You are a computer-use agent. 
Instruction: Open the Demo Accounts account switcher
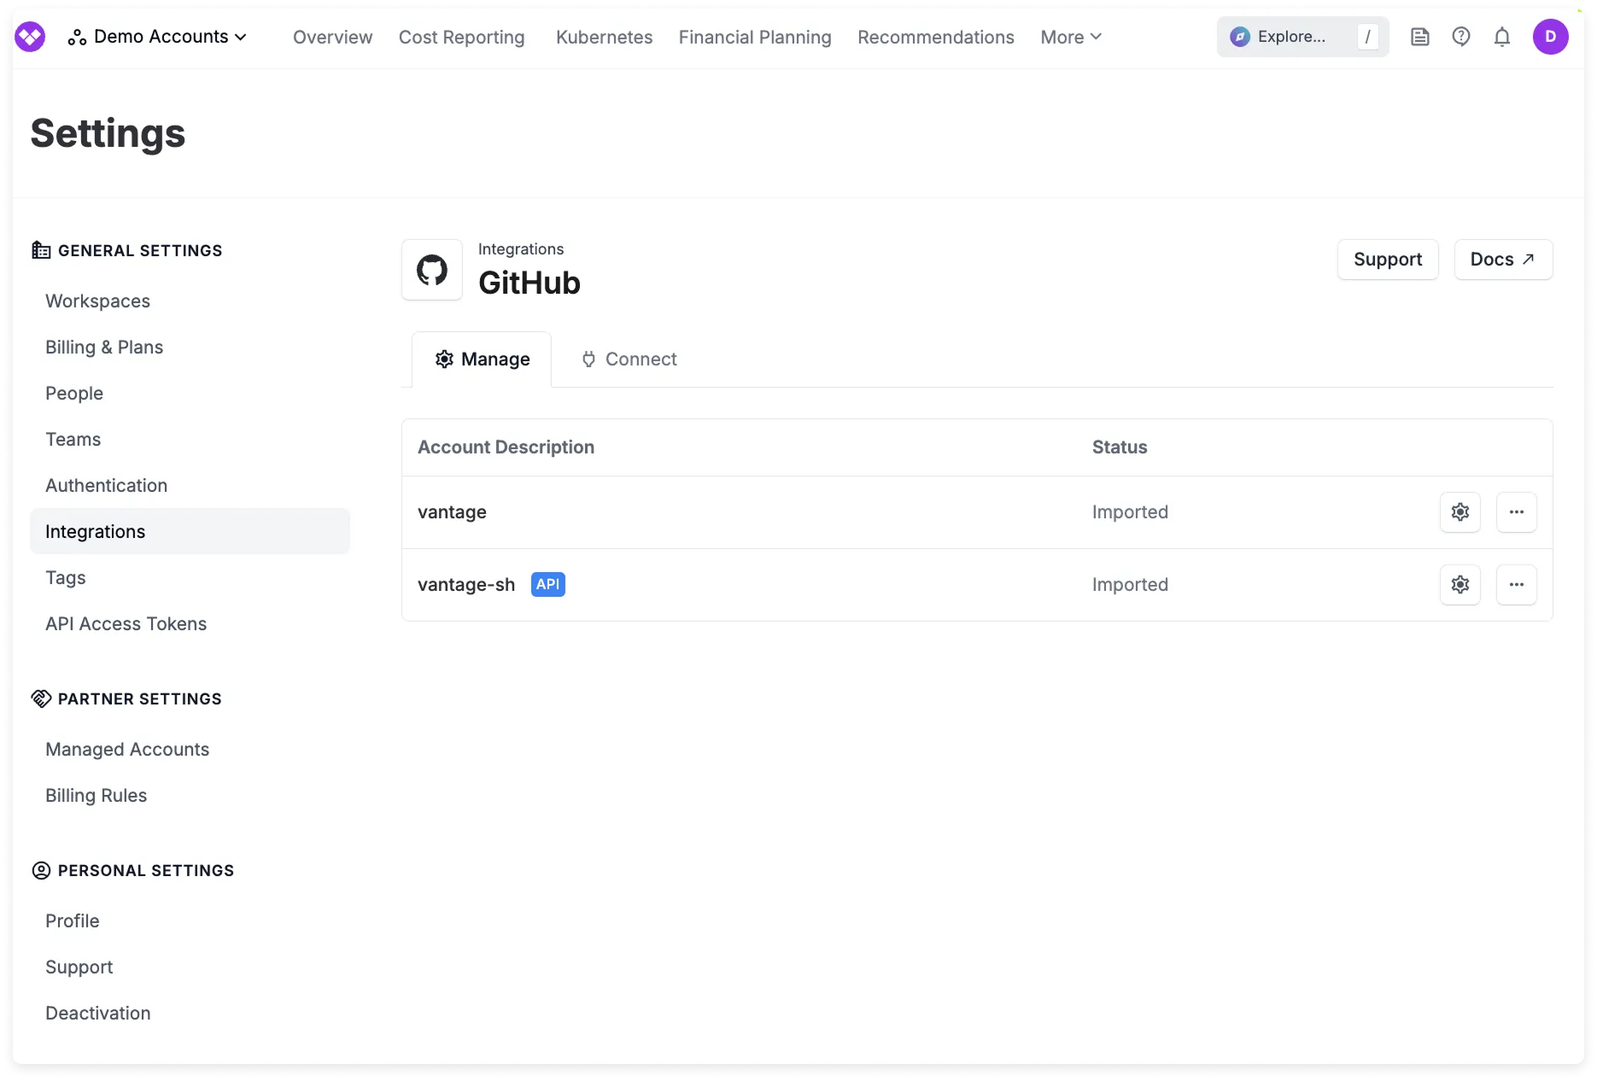point(158,36)
